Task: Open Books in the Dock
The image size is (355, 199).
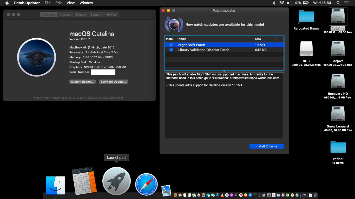Action: 246,195
